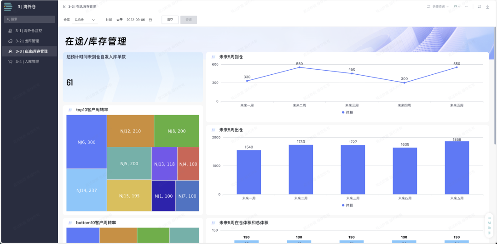Viewport: 497px width, 244px height.
Task: Click the 清空 button
Action: (x=170, y=20)
